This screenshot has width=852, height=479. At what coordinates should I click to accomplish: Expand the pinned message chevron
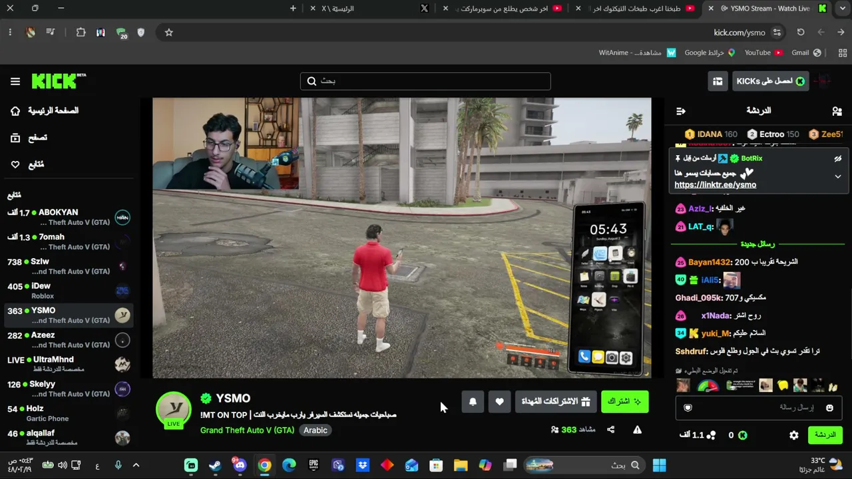(x=838, y=176)
